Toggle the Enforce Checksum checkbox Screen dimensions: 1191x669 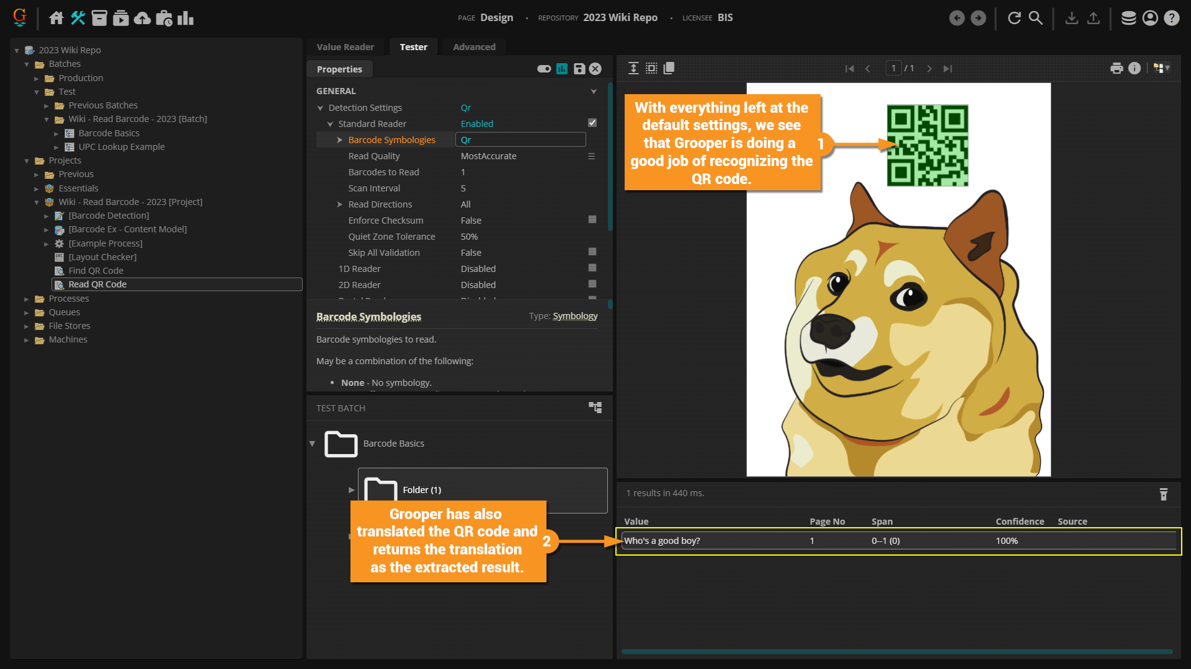(592, 220)
